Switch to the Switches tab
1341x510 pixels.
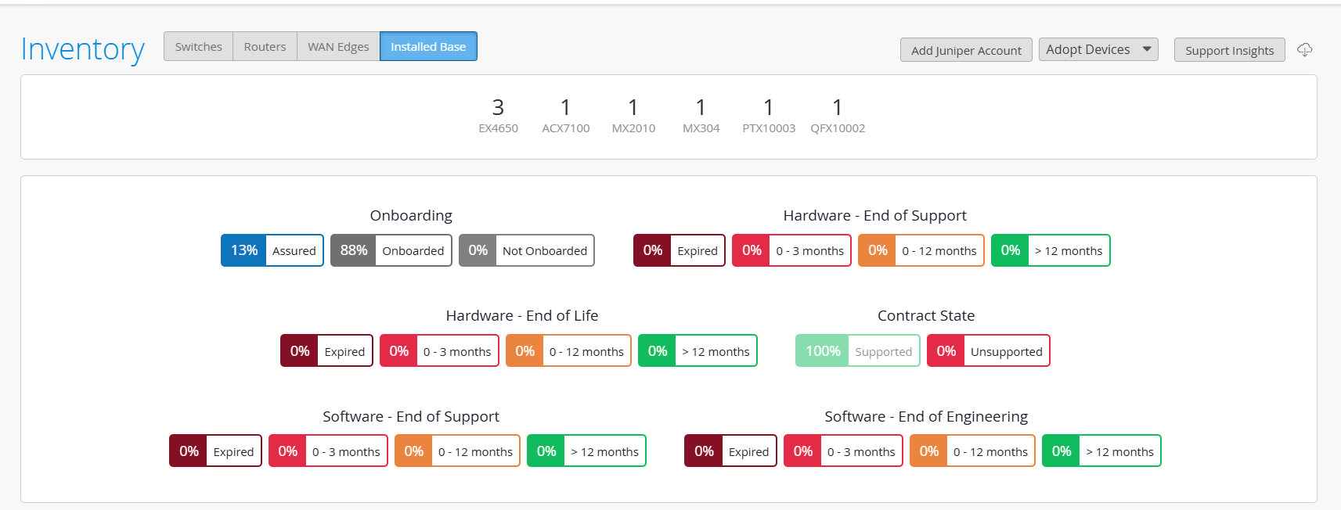pyautogui.click(x=198, y=47)
